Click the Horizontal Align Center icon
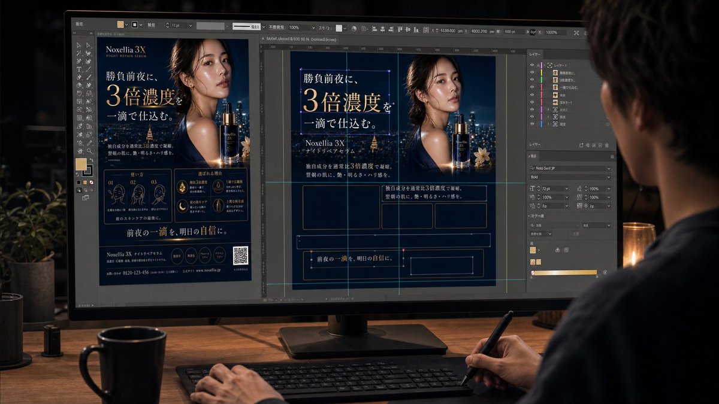Viewport: 719px width, 404px height. (x=383, y=29)
